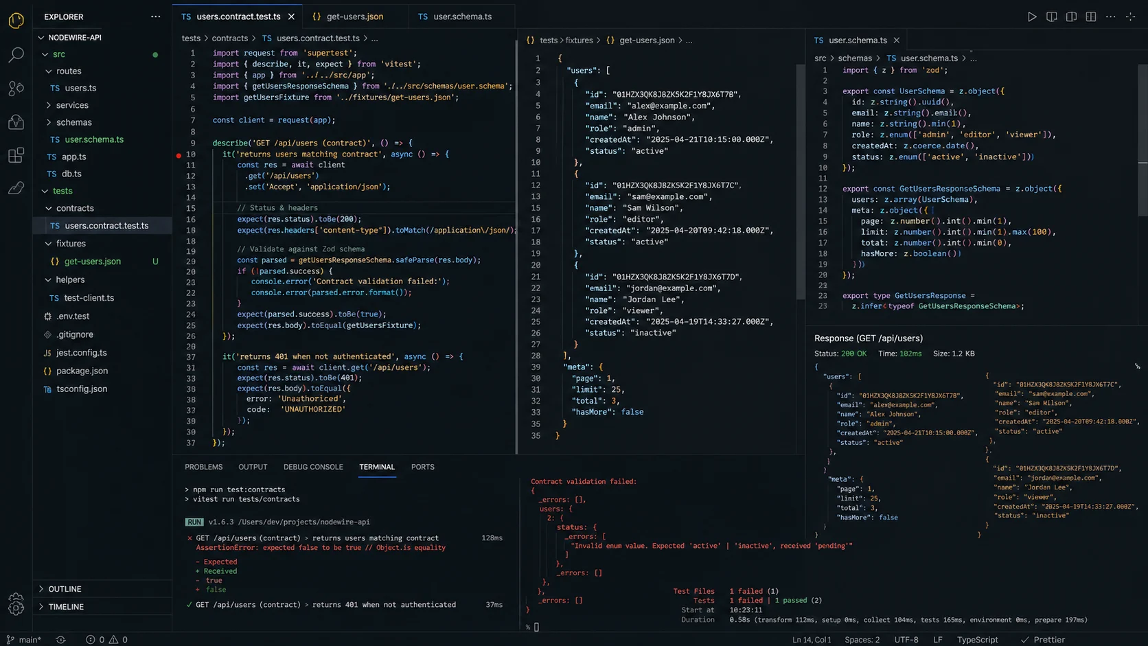
Task: Click 'schemas' in schema file breadcrumb
Action: [x=855, y=58]
